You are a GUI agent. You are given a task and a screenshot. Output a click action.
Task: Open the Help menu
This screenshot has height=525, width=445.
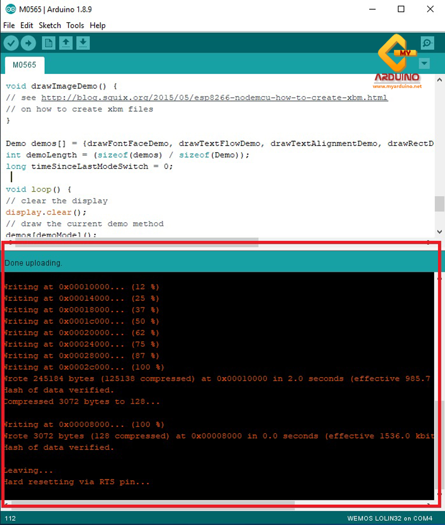pyautogui.click(x=98, y=26)
